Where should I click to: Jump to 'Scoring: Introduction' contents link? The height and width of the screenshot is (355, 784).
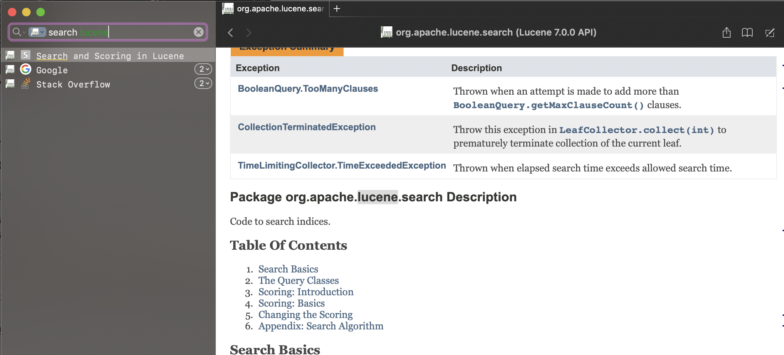coord(305,292)
